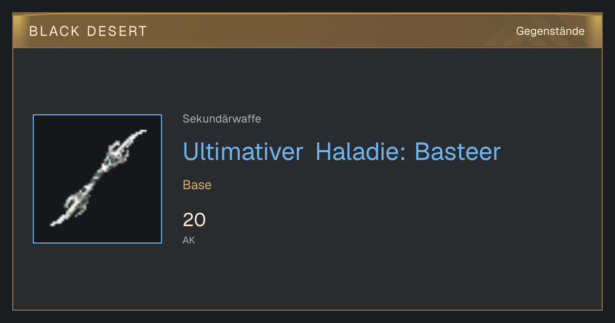
Task: Click the AK stat label
Action: [189, 240]
